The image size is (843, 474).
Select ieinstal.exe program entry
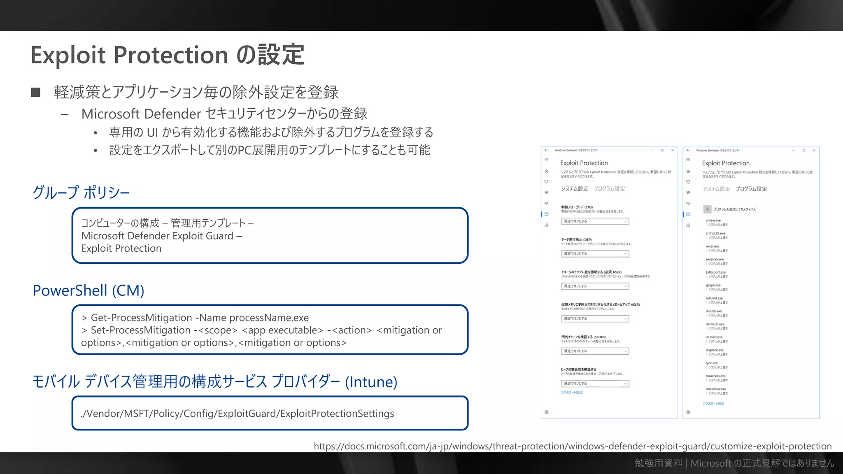coord(717,313)
